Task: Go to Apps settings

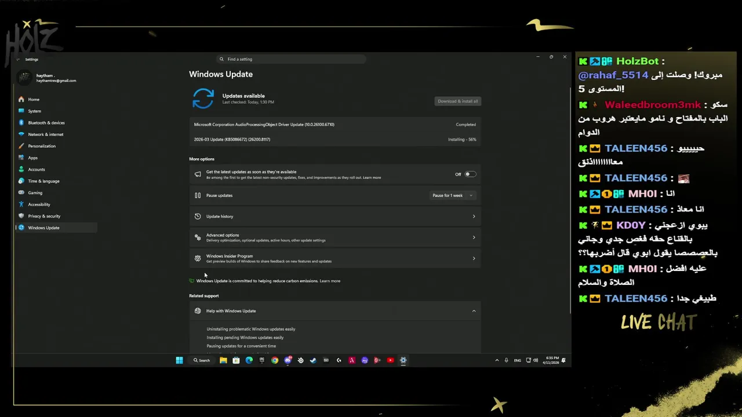Action: [56, 158]
